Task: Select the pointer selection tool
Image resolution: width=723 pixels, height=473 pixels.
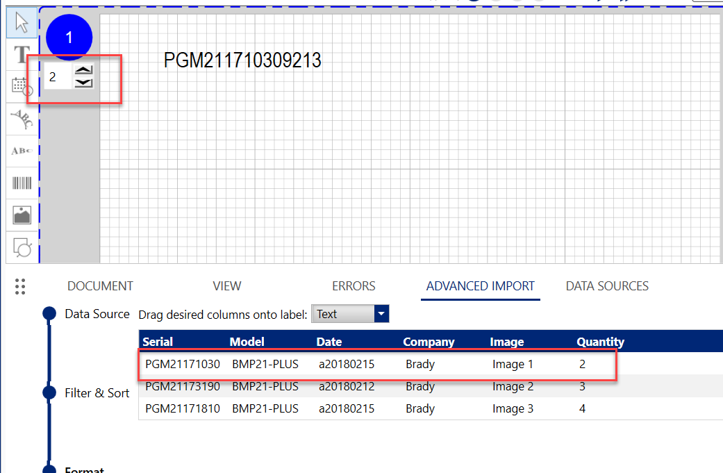Action: (22, 23)
